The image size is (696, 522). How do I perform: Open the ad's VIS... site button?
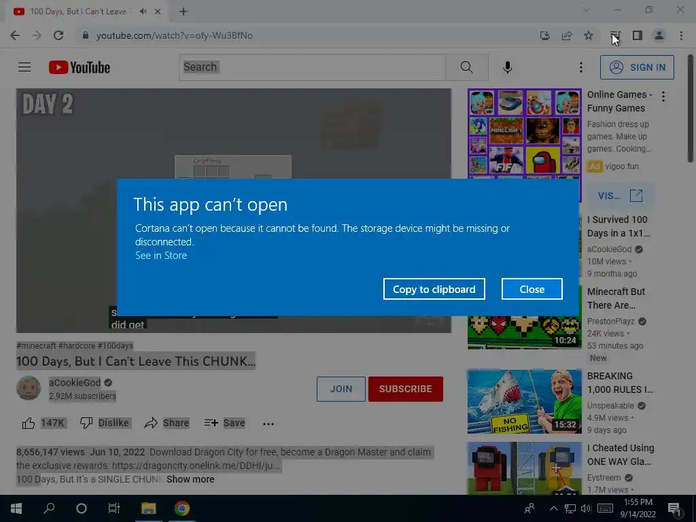coord(620,195)
